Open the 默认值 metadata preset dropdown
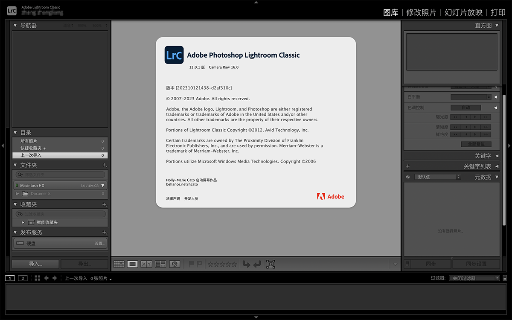Screen dimensions: 512x320 437,177
